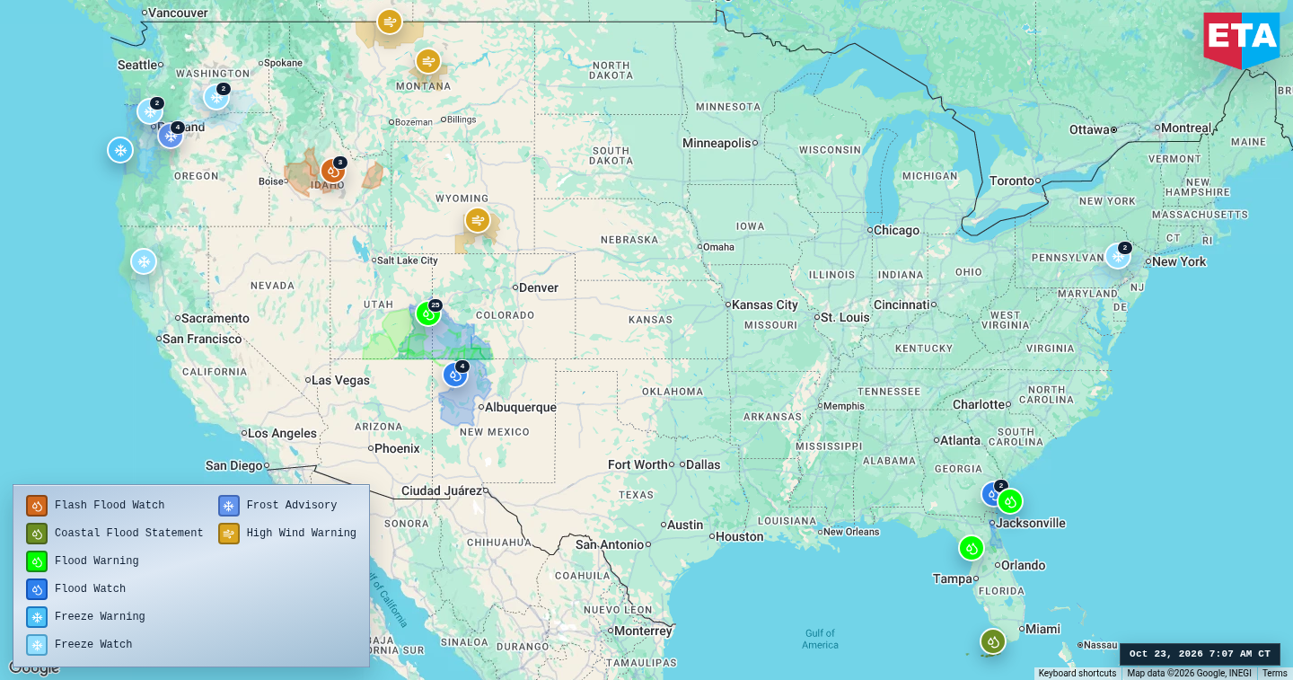Click the Albuquerque city label
The height and width of the screenshot is (680, 1293).
[521, 408]
